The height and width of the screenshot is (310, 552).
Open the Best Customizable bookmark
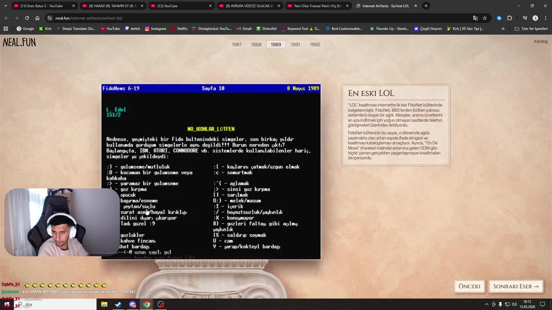pyautogui.click(x=344, y=29)
